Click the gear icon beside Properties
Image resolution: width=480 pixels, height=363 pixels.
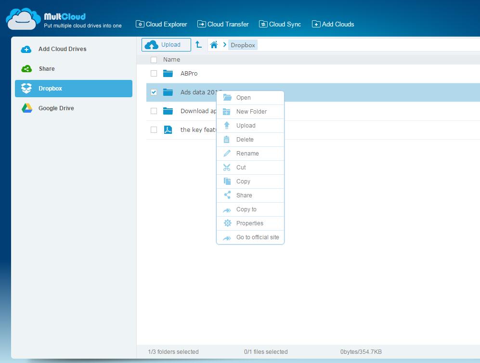(x=227, y=223)
